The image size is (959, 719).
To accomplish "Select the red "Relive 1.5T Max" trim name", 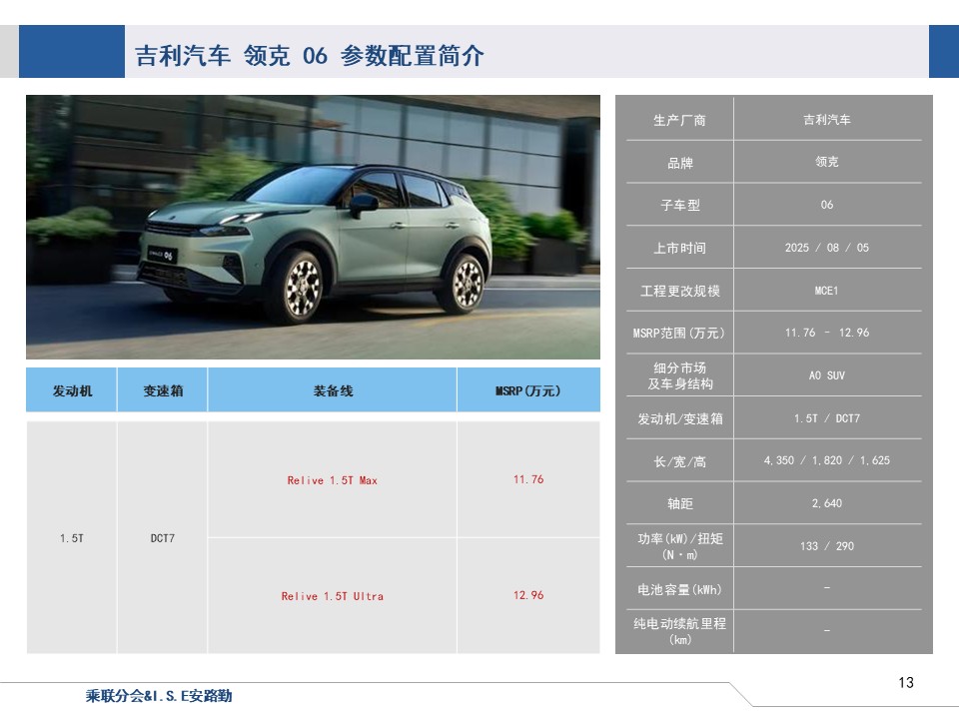I will tap(332, 480).
